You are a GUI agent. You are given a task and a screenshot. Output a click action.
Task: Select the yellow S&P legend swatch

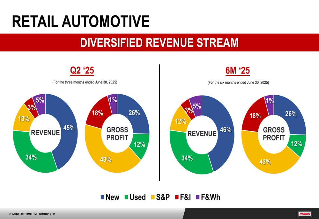pos(153,197)
